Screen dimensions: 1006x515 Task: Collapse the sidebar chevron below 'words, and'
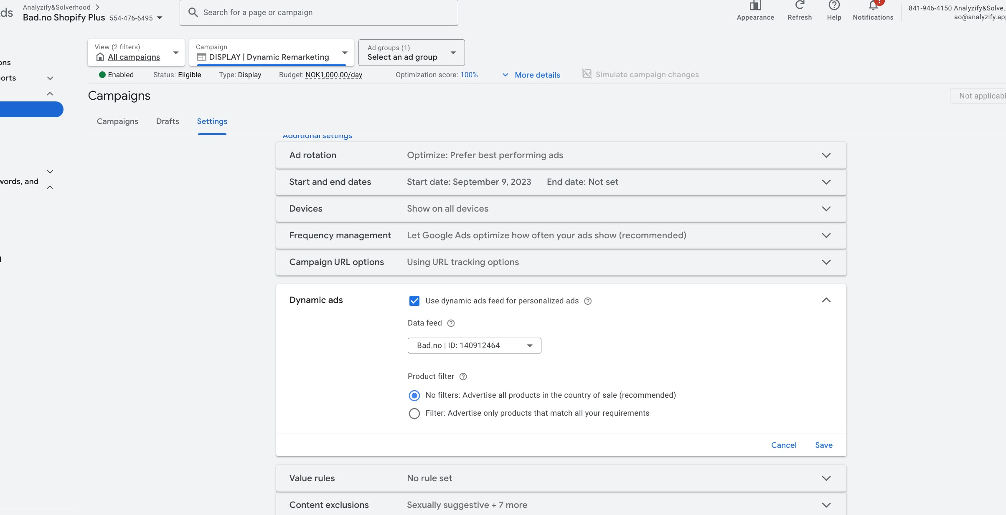(50, 187)
